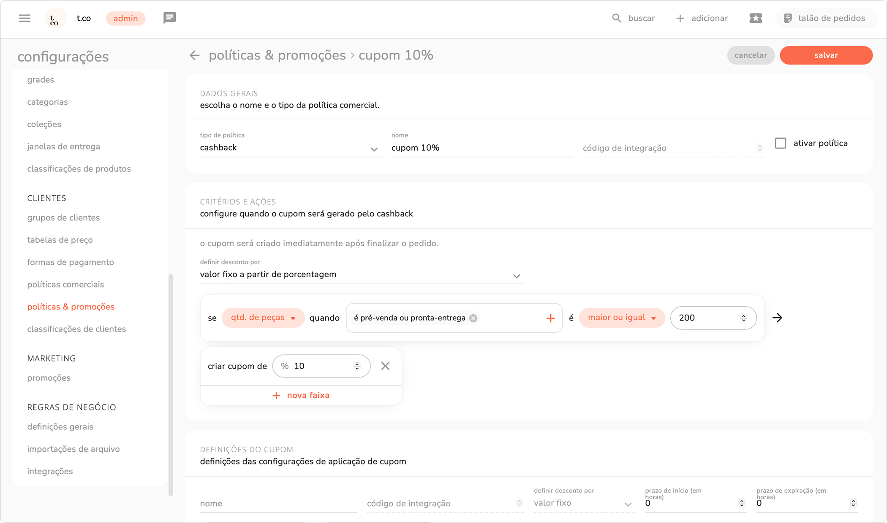Go to integrações settings
Viewport: 887px width, 523px height.
pos(50,471)
